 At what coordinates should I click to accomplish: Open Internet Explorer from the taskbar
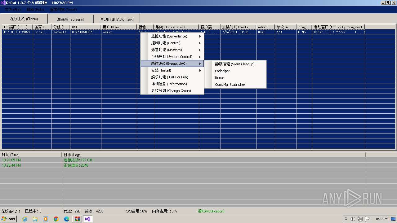[25, 219]
